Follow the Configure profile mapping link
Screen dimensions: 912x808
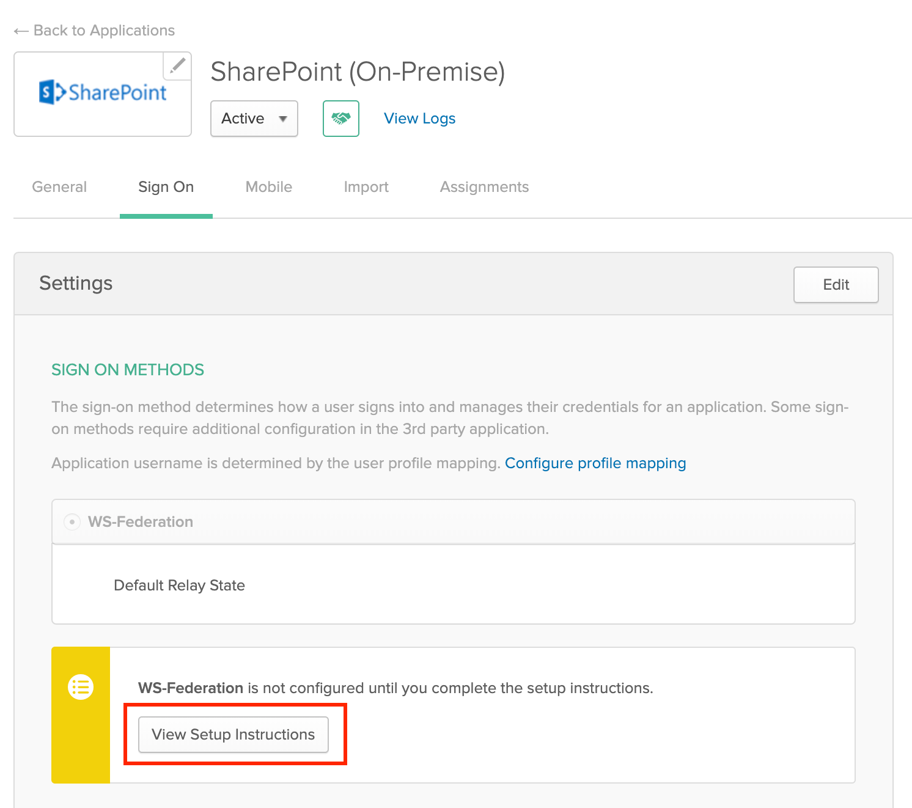click(x=595, y=463)
